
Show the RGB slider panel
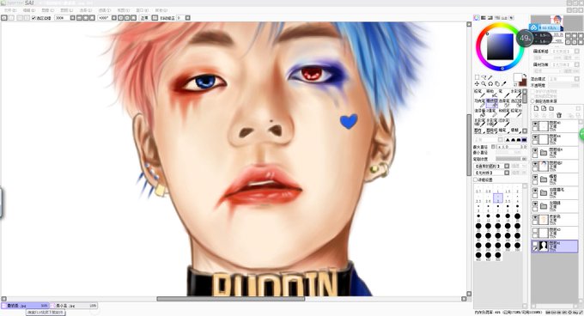484,18
